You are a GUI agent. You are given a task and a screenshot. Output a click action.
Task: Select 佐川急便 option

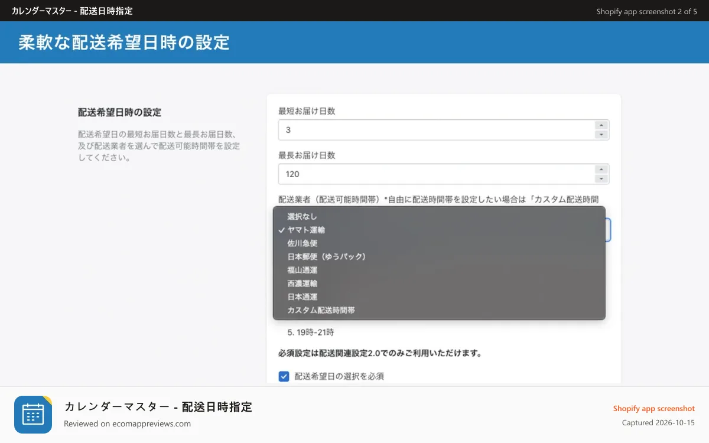click(439, 243)
